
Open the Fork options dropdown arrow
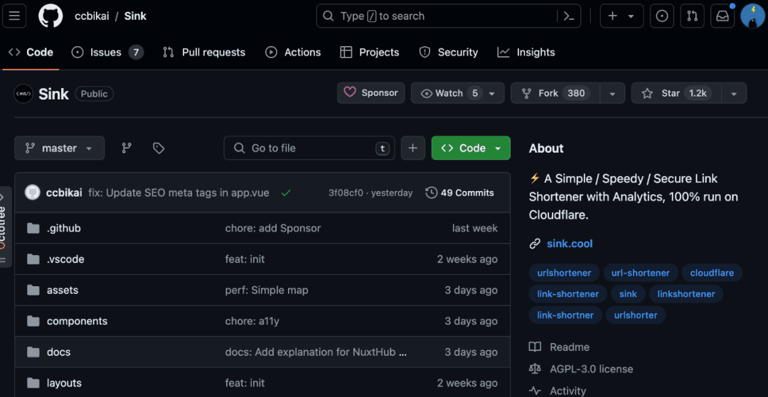(x=612, y=93)
